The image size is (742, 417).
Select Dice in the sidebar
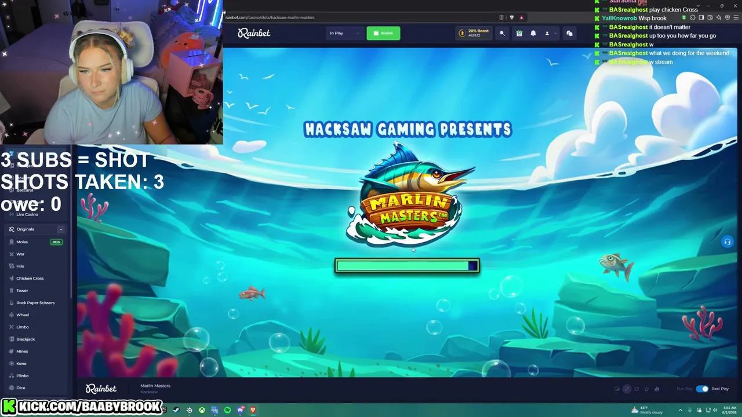(36, 387)
